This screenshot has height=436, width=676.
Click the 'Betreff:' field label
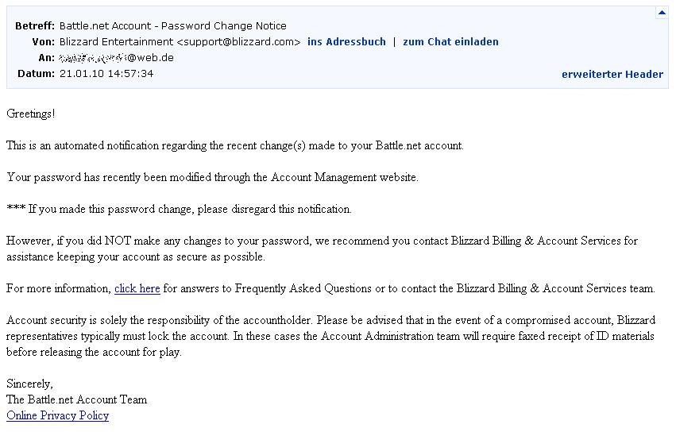pyautogui.click(x=35, y=25)
